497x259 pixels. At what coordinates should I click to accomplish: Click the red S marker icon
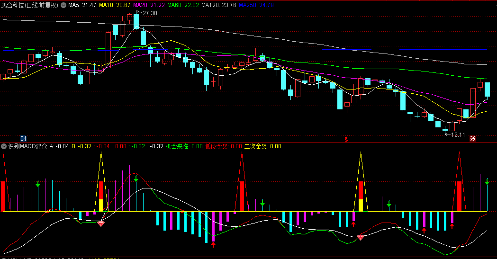click(346, 139)
